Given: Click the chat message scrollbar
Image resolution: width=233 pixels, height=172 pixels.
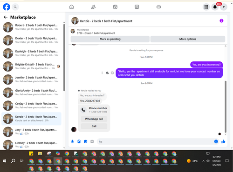Looking at the screenshot, I should click(226, 106).
